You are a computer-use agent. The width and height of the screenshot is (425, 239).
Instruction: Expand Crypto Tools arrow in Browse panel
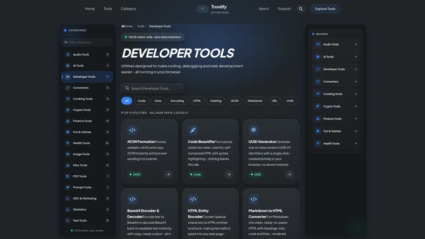coord(355,107)
